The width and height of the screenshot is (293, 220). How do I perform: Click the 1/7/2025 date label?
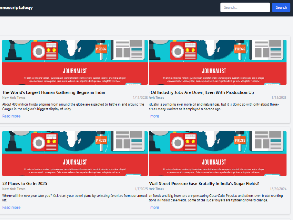pyautogui.click(x=141, y=189)
